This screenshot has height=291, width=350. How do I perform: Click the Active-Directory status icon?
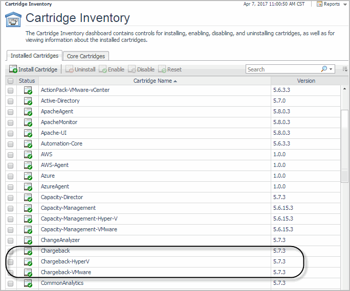pos(28,101)
